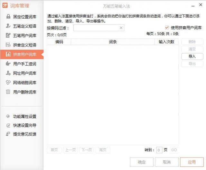The height and width of the screenshot is (170, 206).
Task: Click the cell icon beside 网络细胞词库
Action: coord(8,82)
